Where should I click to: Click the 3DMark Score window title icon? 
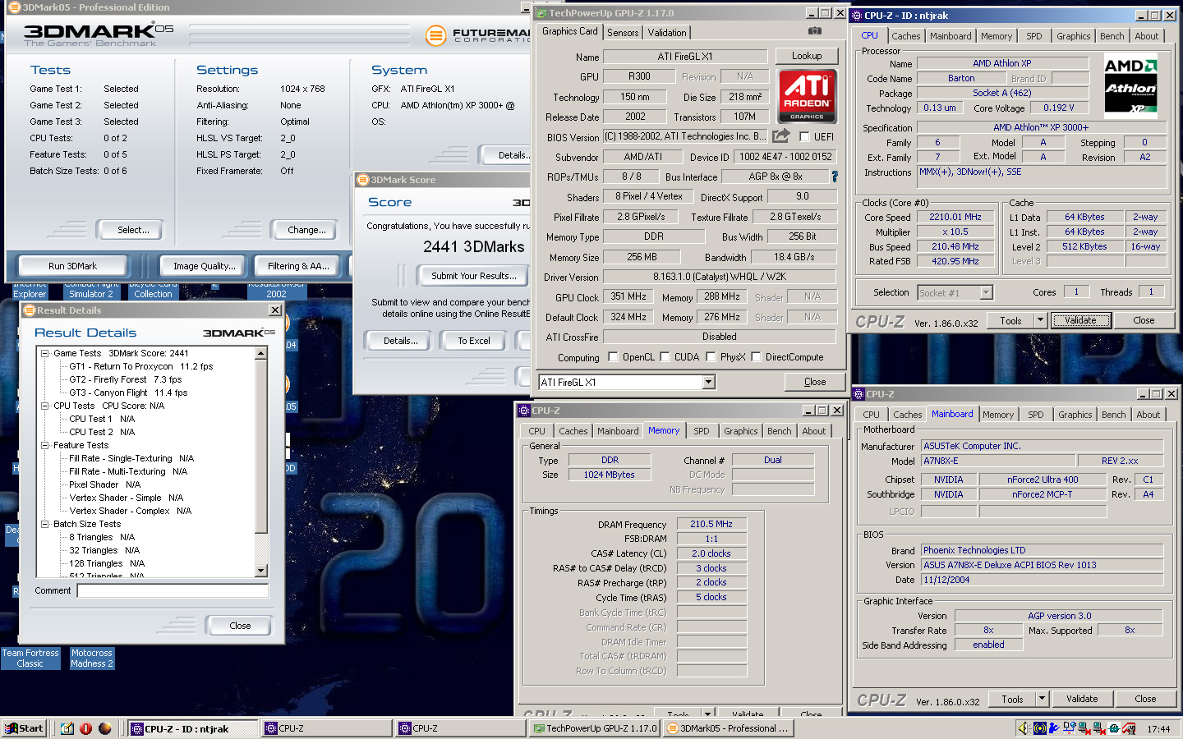click(363, 180)
